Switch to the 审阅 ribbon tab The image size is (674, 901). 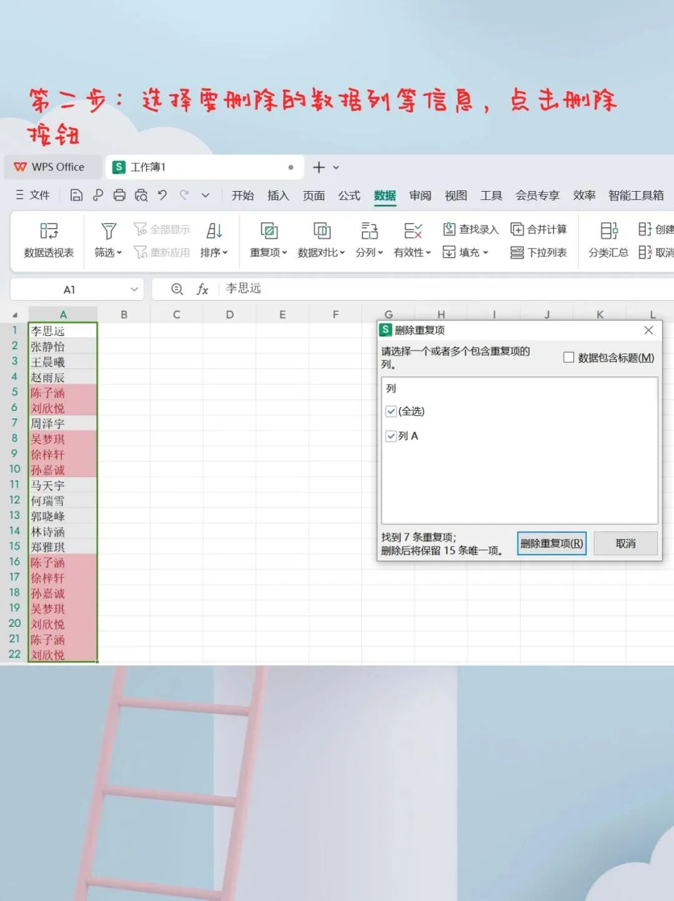coord(421,195)
